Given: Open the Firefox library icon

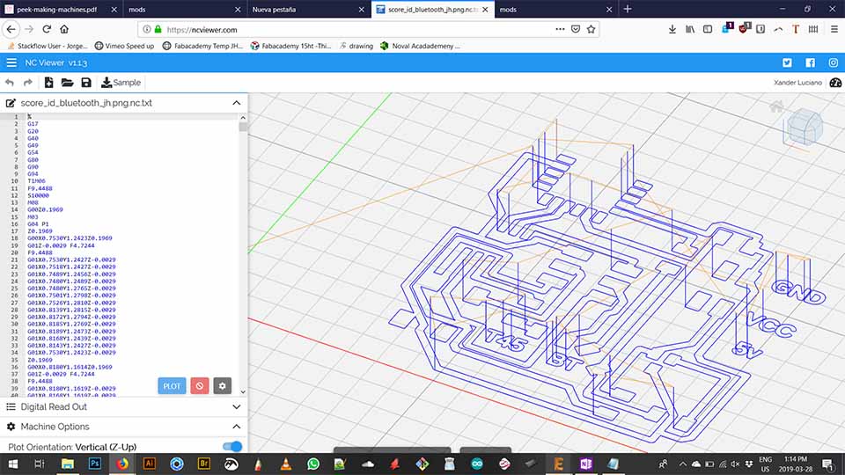Looking at the screenshot, I should [690, 29].
